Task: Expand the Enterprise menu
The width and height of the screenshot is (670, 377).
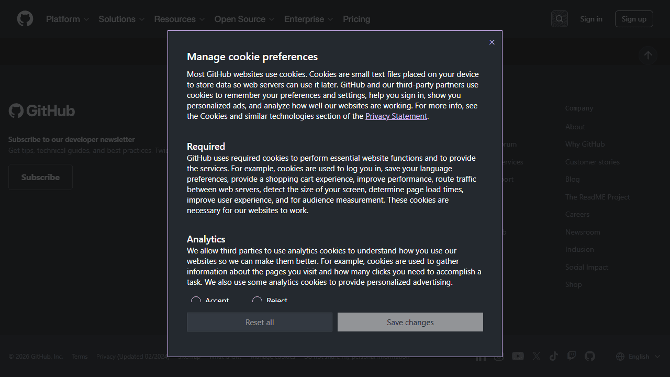Action: pyautogui.click(x=309, y=19)
